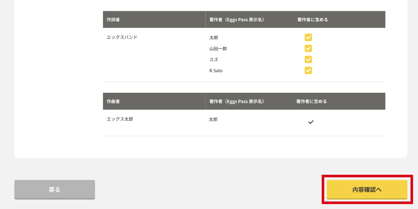Click 太郎 name in lyricist table
The height and width of the screenshot is (209, 418).
pos(214,38)
